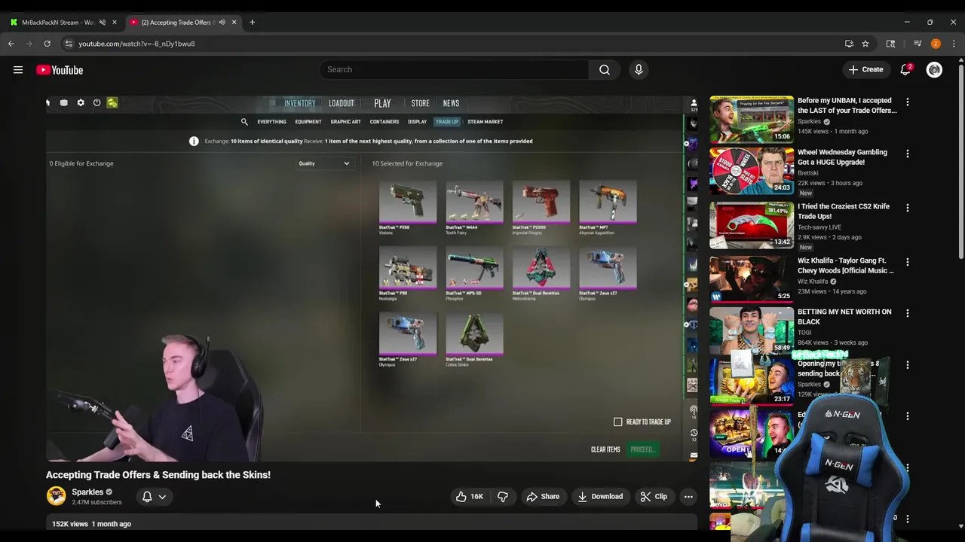Select the INVENTORY game menu tab

299,103
